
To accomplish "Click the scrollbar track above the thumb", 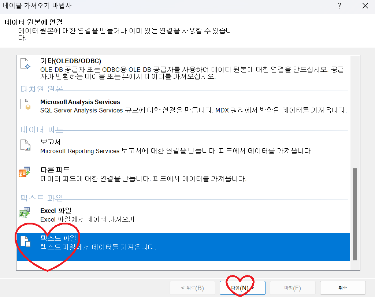I will click(x=355, y=112).
